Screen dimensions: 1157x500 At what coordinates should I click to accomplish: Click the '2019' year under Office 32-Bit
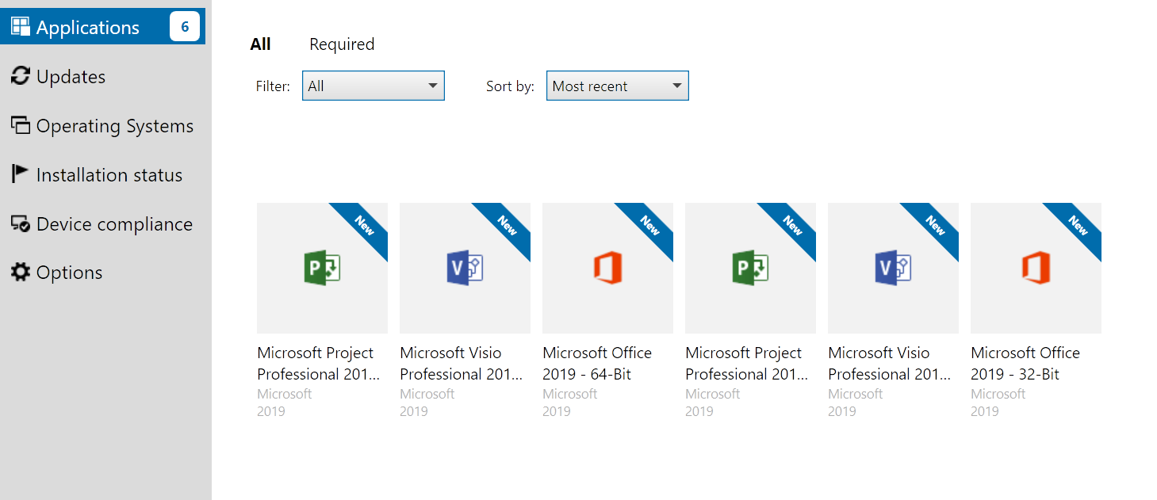[x=985, y=411]
